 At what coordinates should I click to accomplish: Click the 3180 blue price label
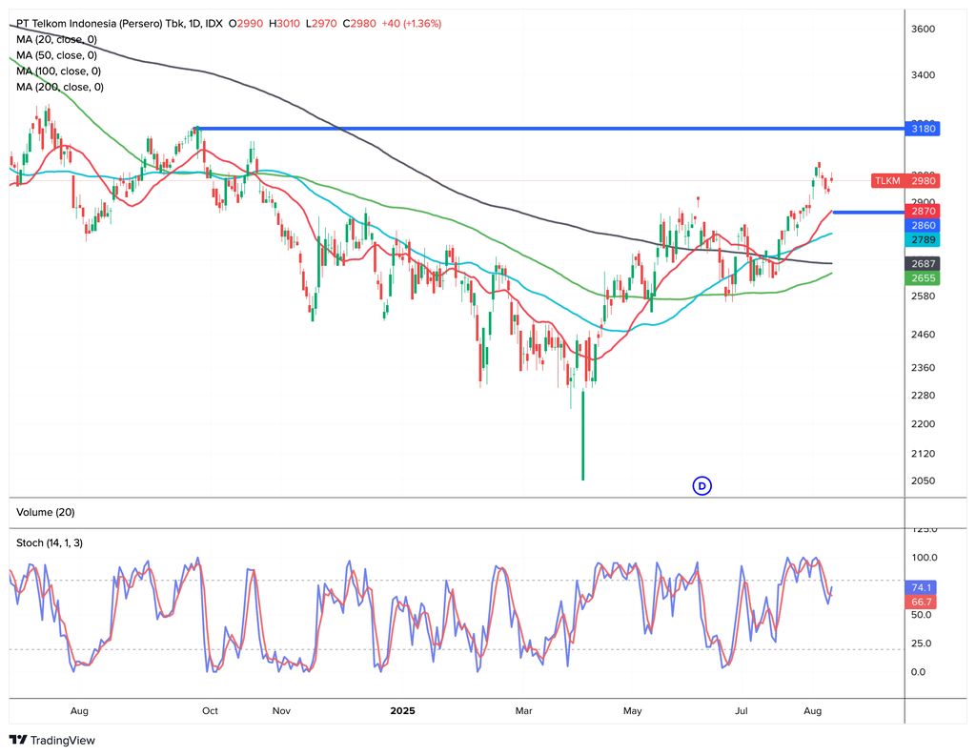923,129
